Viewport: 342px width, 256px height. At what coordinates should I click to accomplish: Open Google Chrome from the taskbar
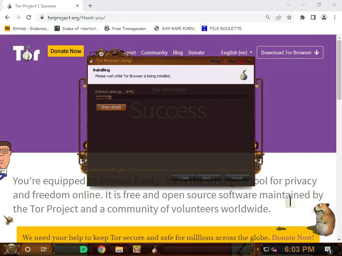tap(102, 249)
